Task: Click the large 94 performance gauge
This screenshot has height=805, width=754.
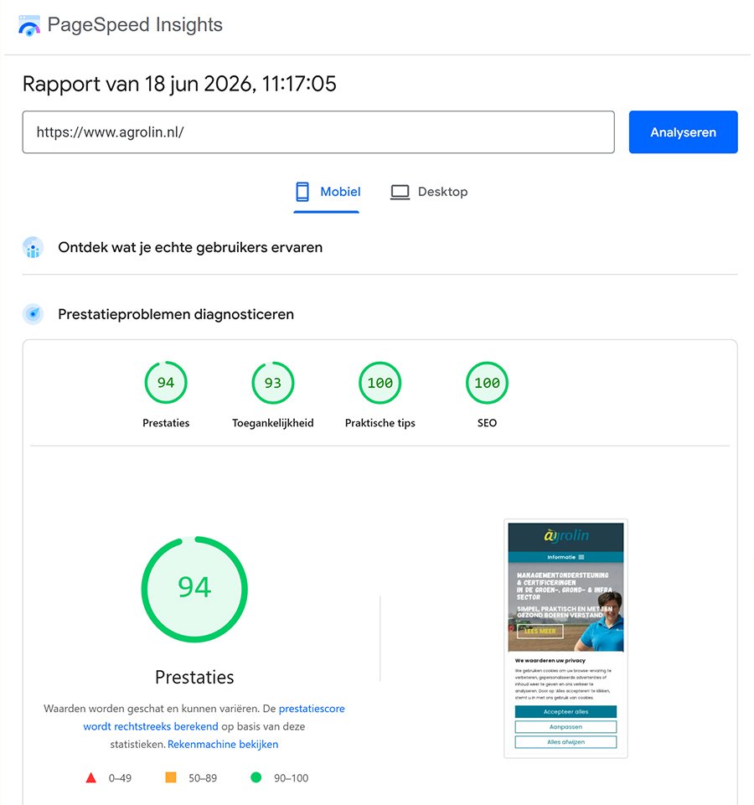Action: [x=194, y=590]
